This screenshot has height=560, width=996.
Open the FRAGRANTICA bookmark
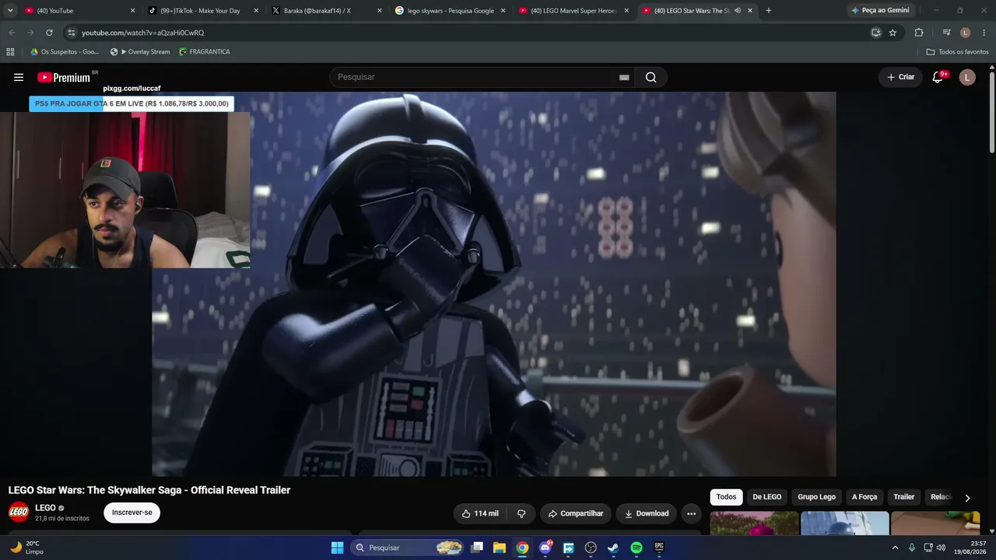pyautogui.click(x=205, y=52)
